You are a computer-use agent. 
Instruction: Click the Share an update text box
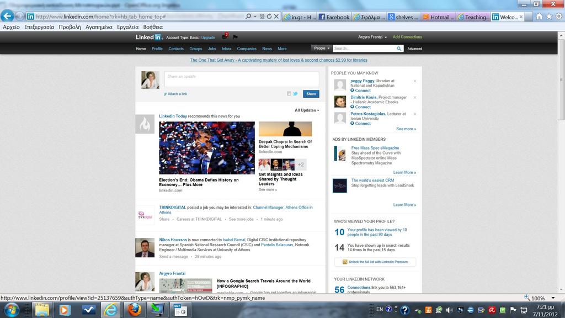(x=242, y=79)
